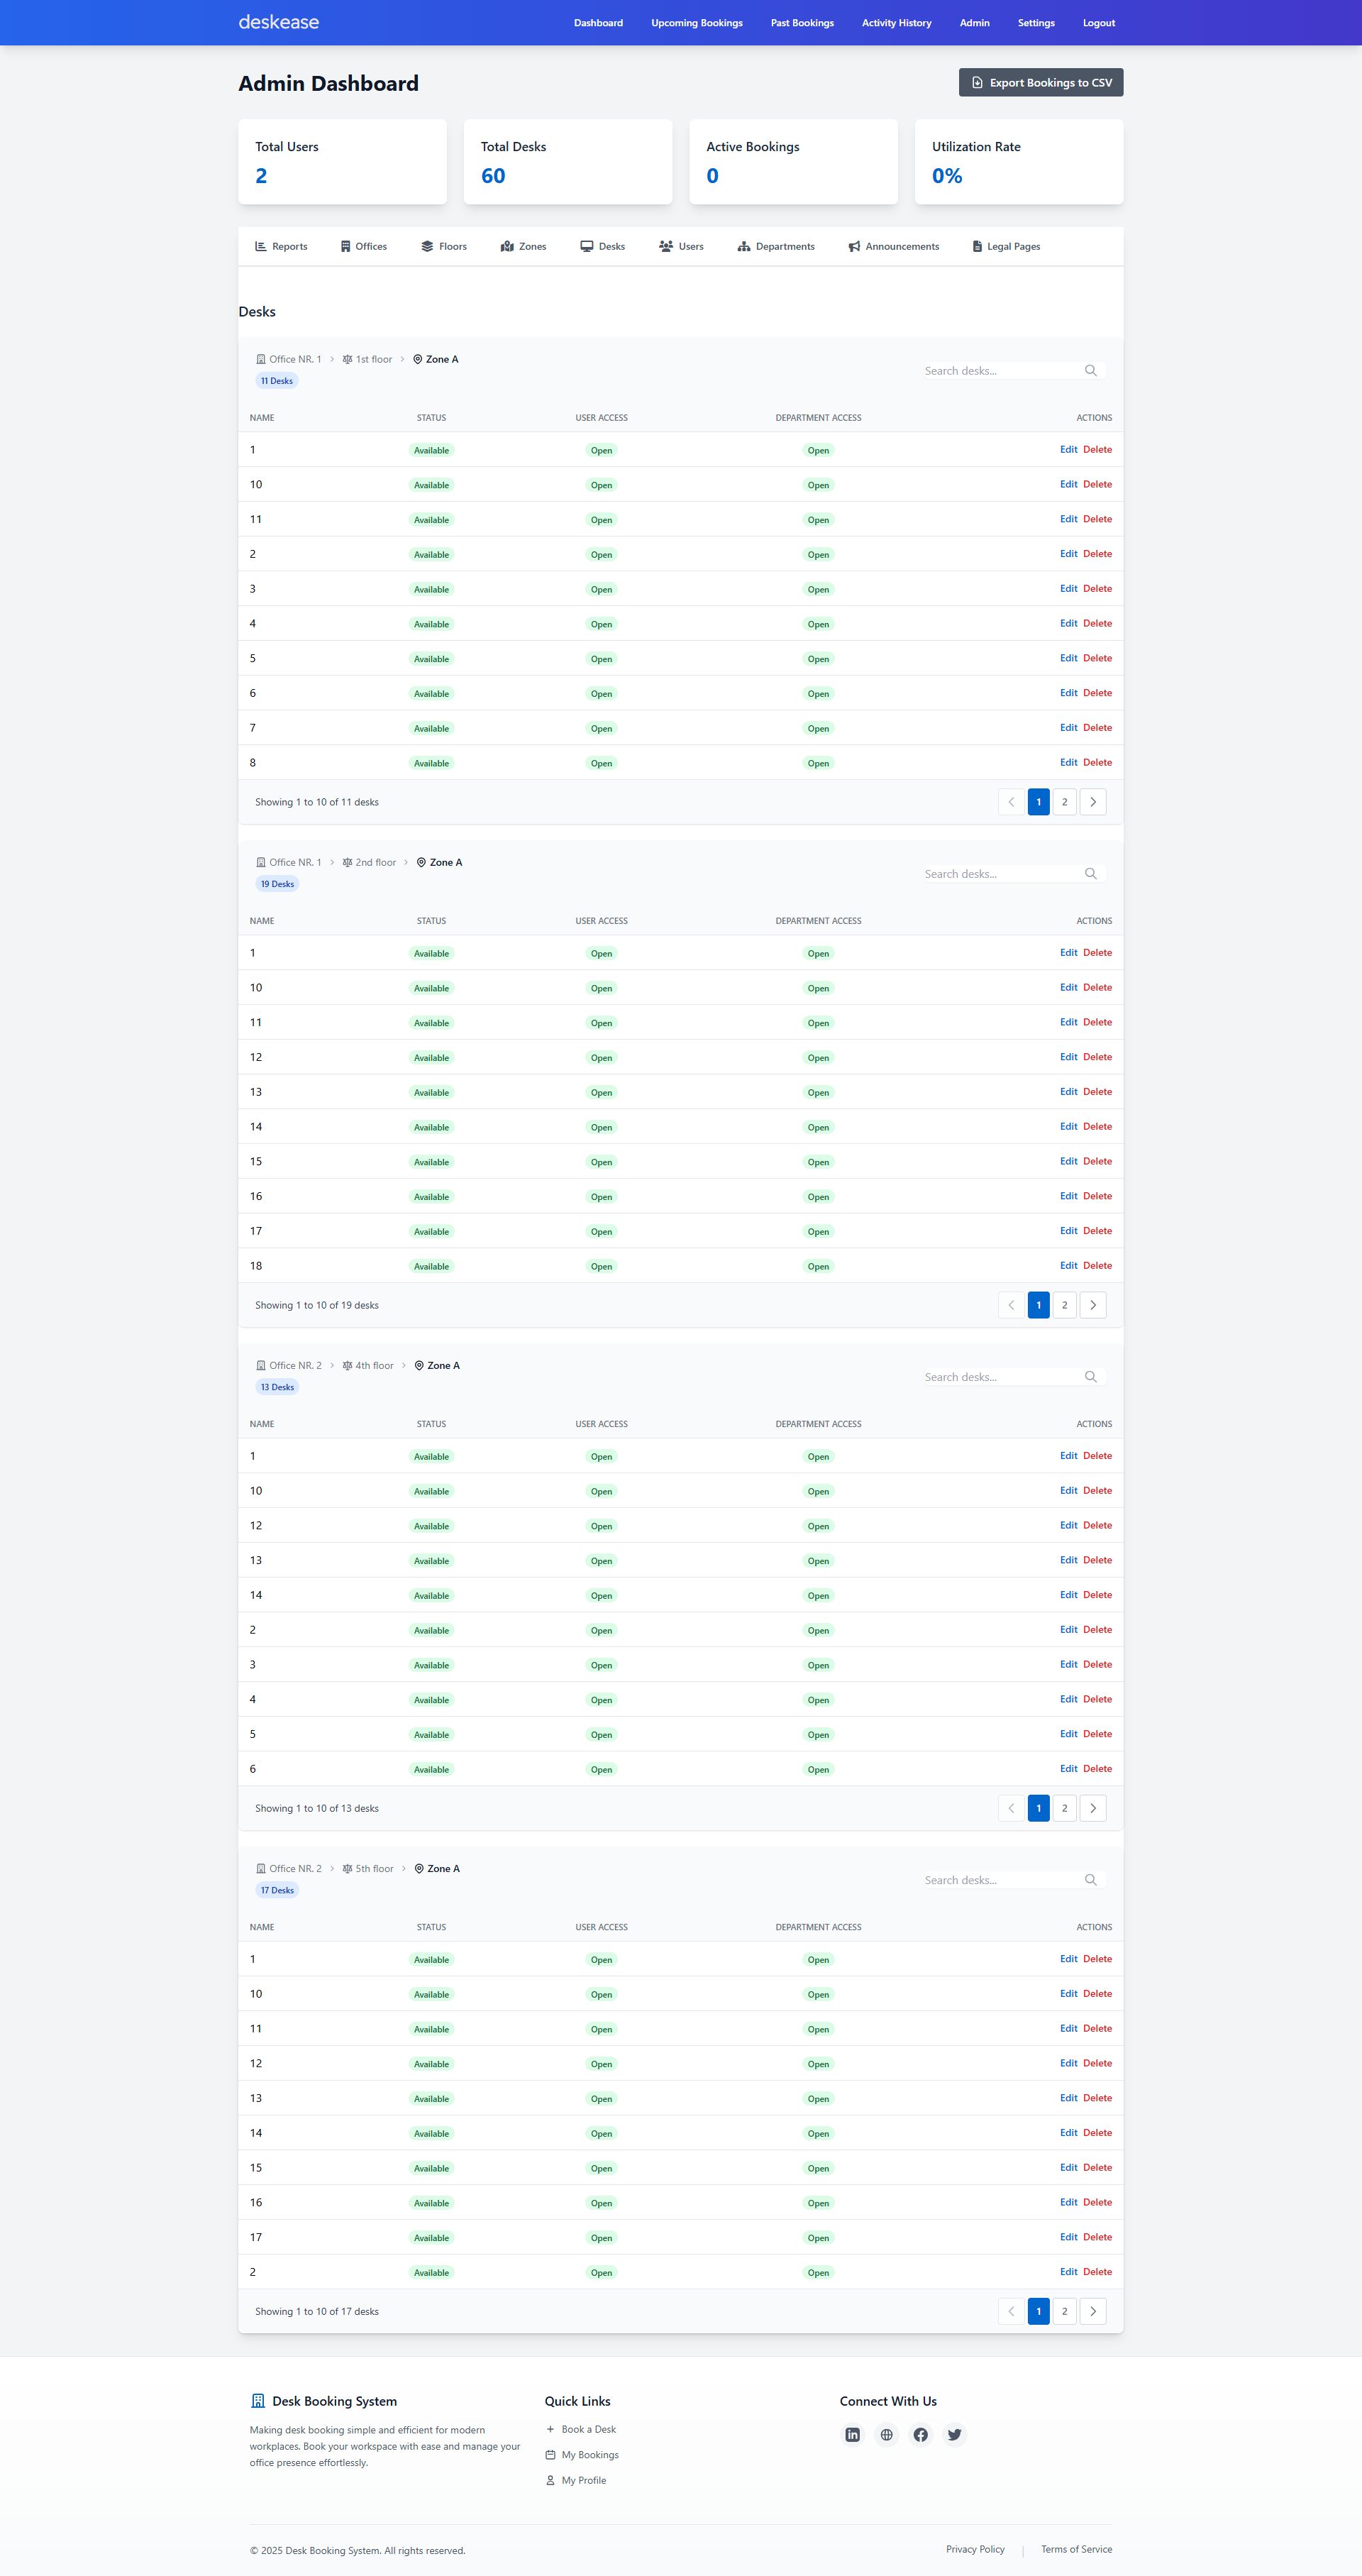The height and width of the screenshot is (2576, 1362).
Task: Click search magnifier icon in 1st floor table
Action: pyautogui.click(x=1090, y=371)
